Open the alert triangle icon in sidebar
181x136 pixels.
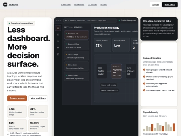(x=58, y=41)
